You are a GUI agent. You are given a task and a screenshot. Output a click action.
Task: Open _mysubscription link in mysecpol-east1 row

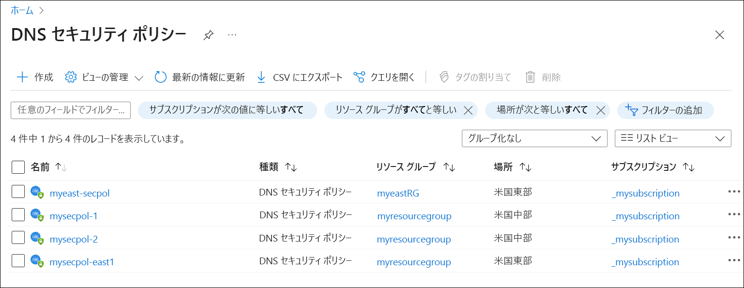tap(645, 262)
